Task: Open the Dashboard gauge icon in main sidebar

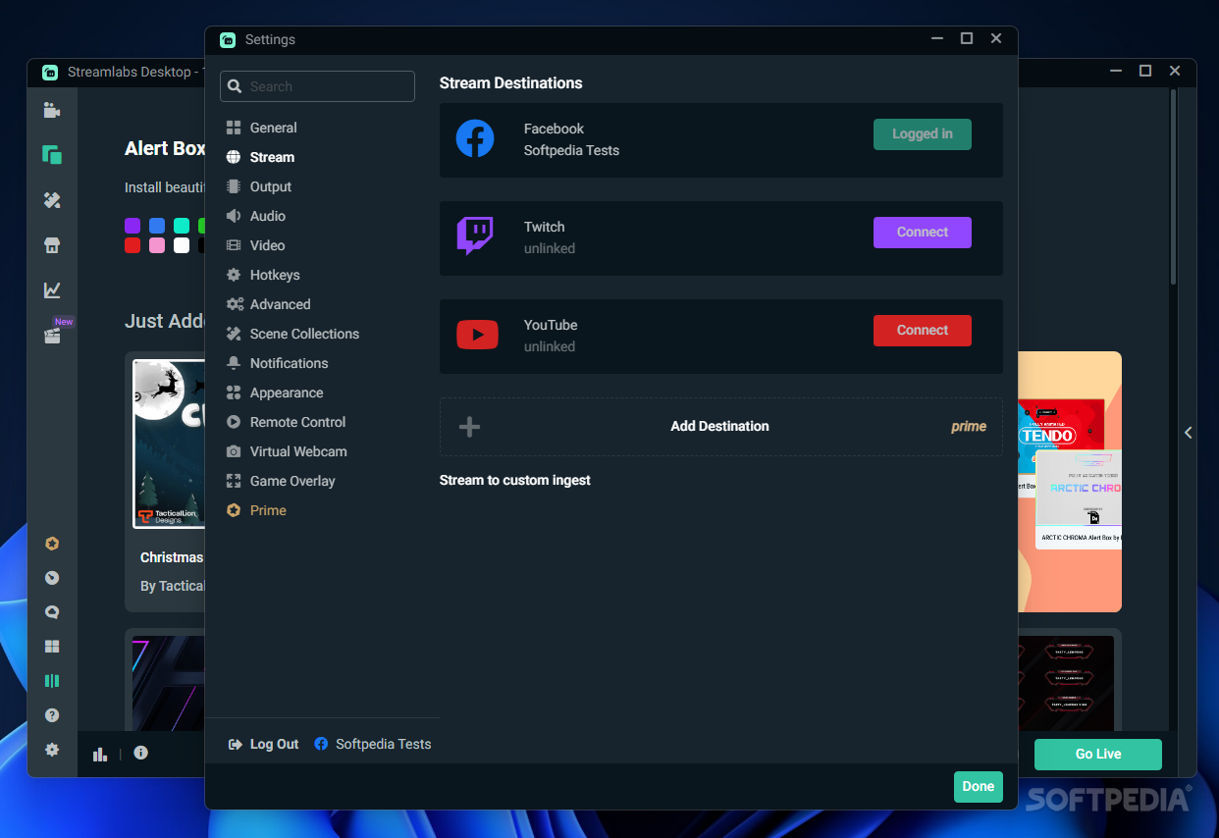Action: [52, 578]
